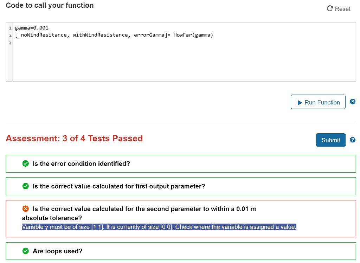Click green check icon for loops test
The width and height of the screenshot is (360, 263).
coord(25,251)
